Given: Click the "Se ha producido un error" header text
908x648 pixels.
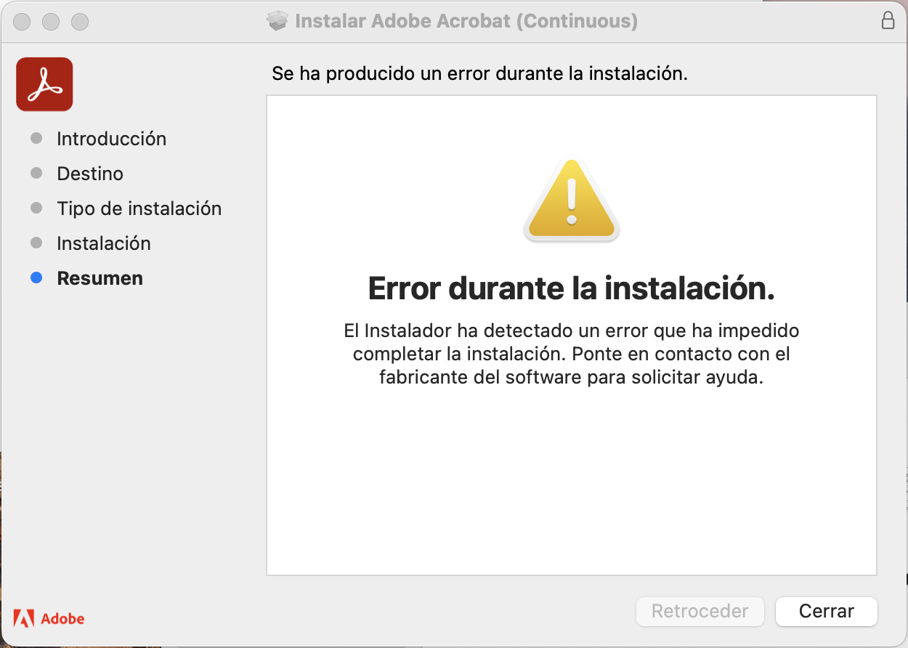Looking at the screenshot, I should (479, 73).
